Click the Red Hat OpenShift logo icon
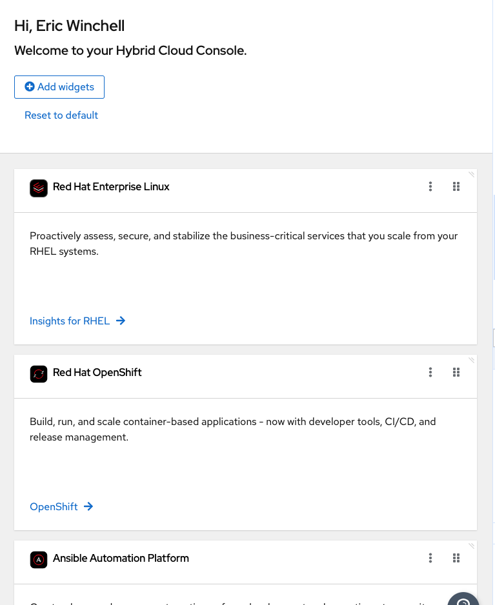The height and width of the screenshot is (605, 495). (x=39, y=373)
